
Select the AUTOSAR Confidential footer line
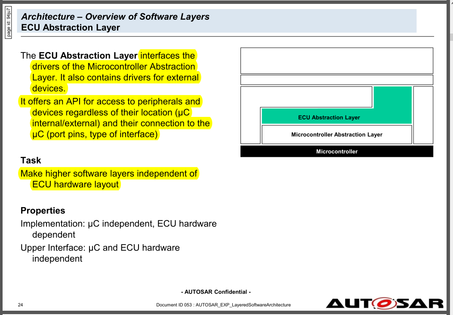(x=216, y=291)
